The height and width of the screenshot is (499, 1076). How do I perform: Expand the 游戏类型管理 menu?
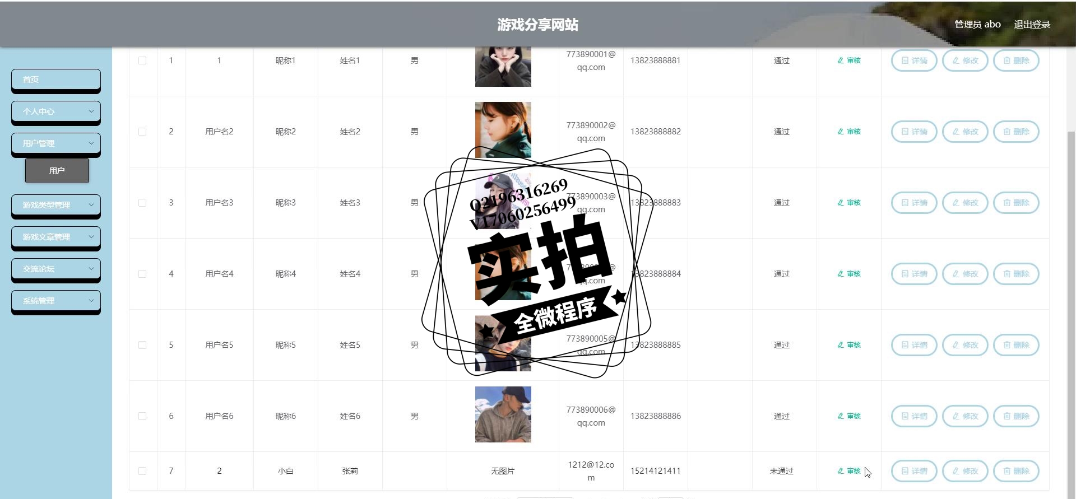tap(56, 205)
